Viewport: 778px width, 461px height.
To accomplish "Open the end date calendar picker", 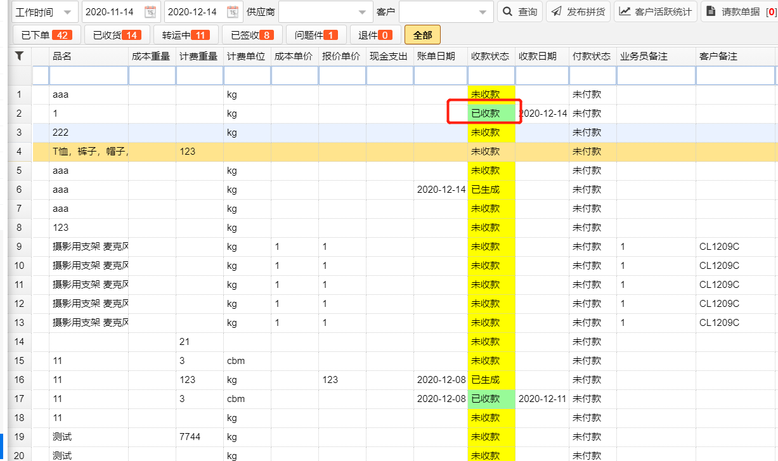I will pos(233,12).
